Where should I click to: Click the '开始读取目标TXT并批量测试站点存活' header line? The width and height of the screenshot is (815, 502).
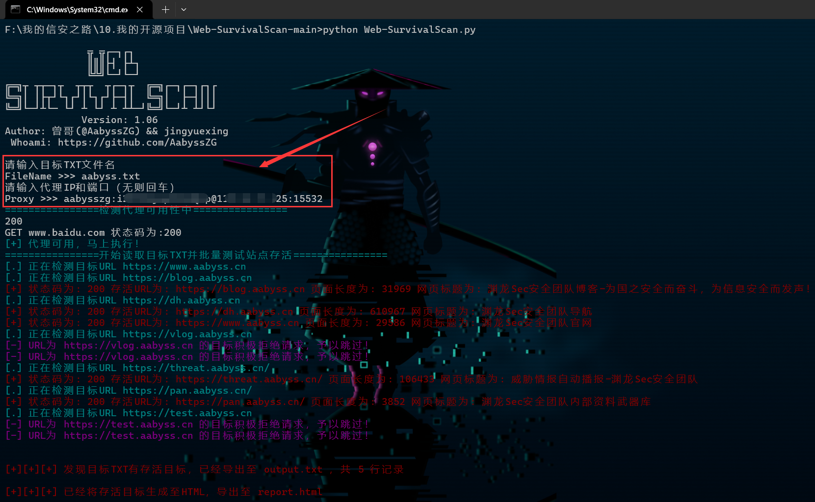[x=196, y=255]
